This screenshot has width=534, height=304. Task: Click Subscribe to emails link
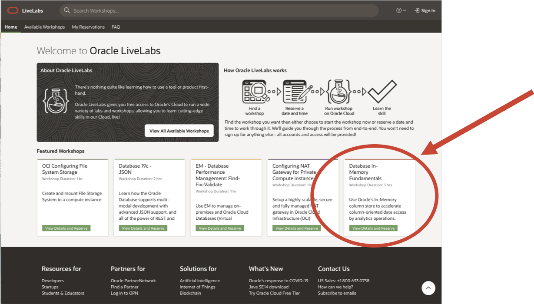(337, 293)
